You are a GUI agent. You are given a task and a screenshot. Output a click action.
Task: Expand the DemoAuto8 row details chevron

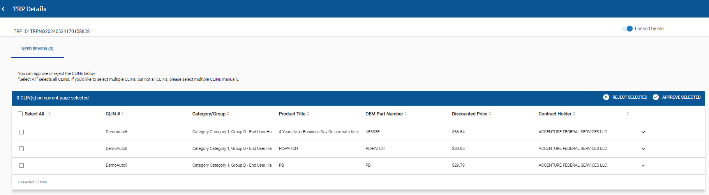[643, 149]
